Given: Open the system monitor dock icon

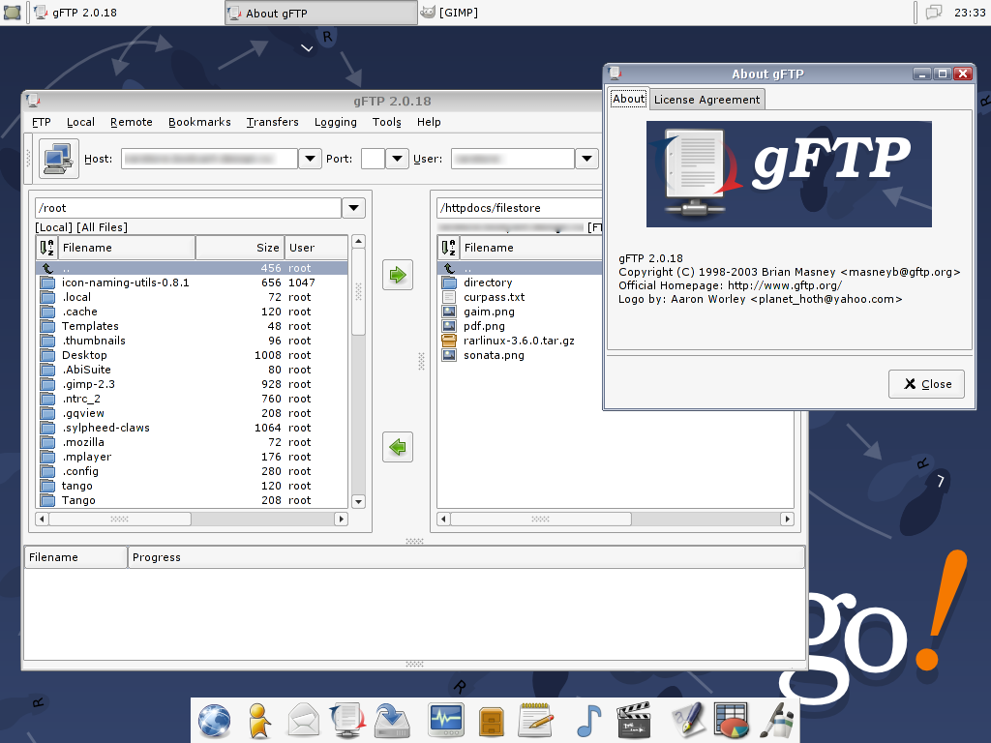Looking at the screenshot, I should coord(446,720).
